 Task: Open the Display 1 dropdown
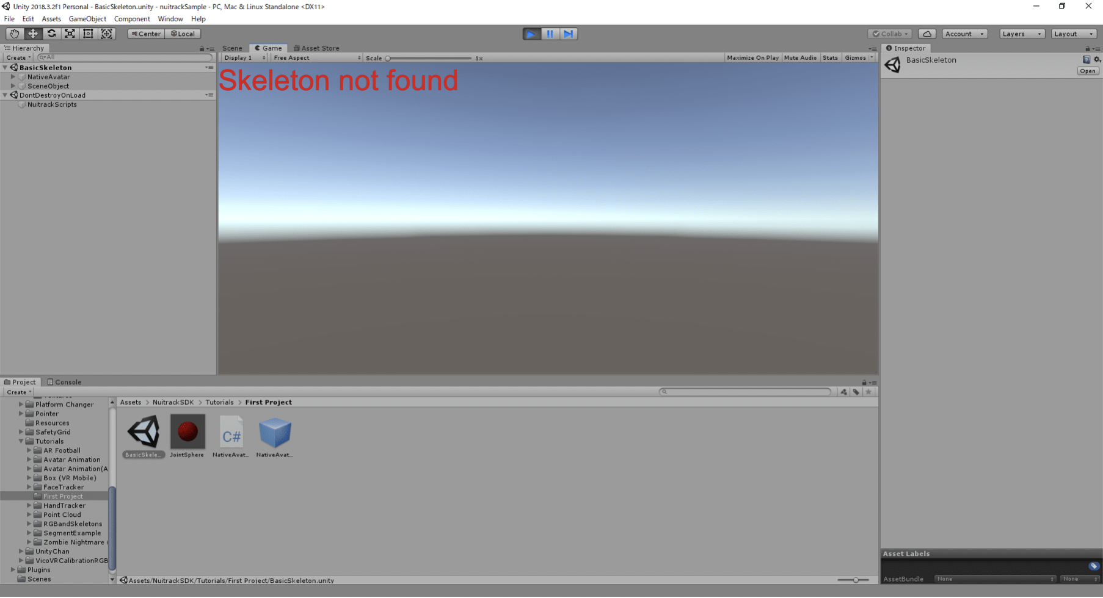(x=244, y=58)
